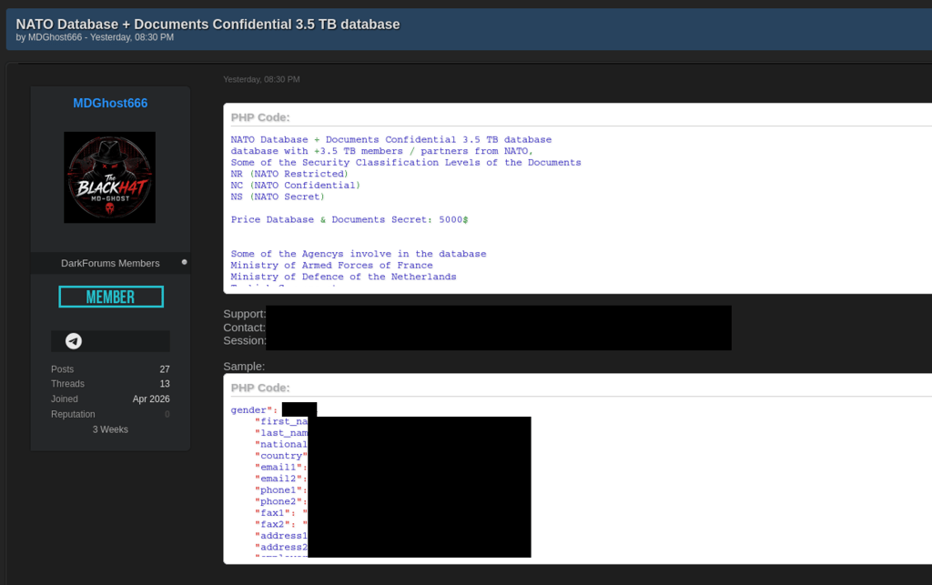932x585 pixels.
Task: Click the line 'NR (NATO Restricted)'
Action: [289, 174]
